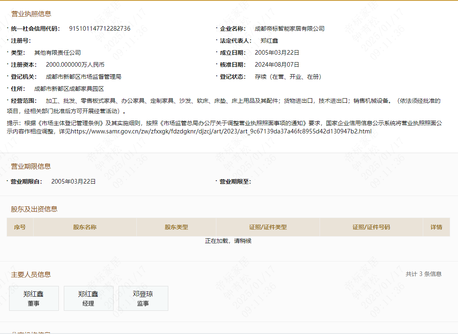Click approval date 2024年08月07日
Screen dimensions: 458x334
(x=277, y=65)
